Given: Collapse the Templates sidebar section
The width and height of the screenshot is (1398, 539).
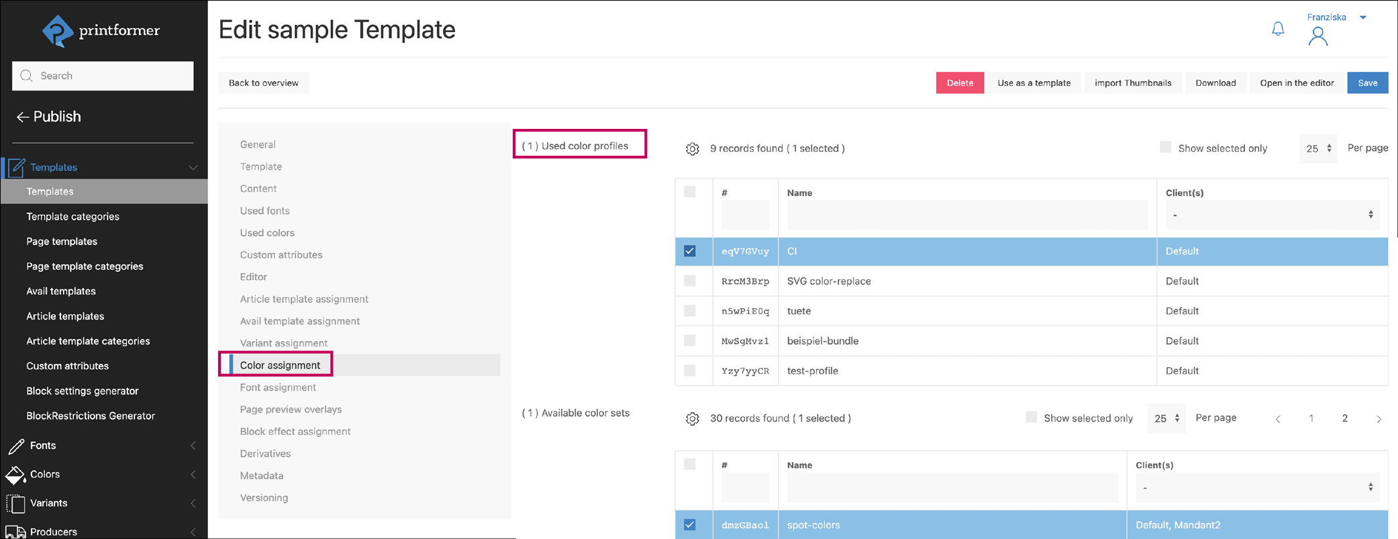Looking at the screenshot, I should (193, 167).
